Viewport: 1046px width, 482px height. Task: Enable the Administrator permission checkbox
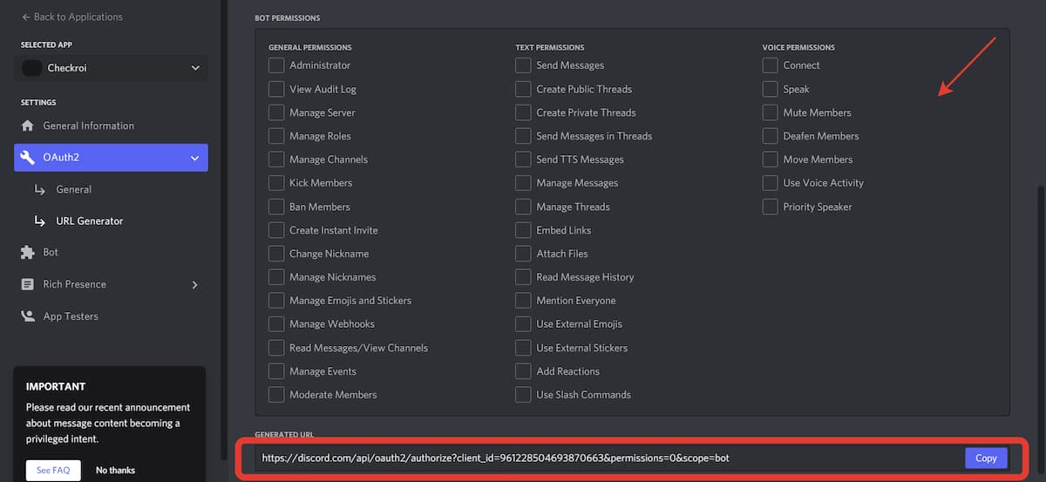tap(276, 65)
